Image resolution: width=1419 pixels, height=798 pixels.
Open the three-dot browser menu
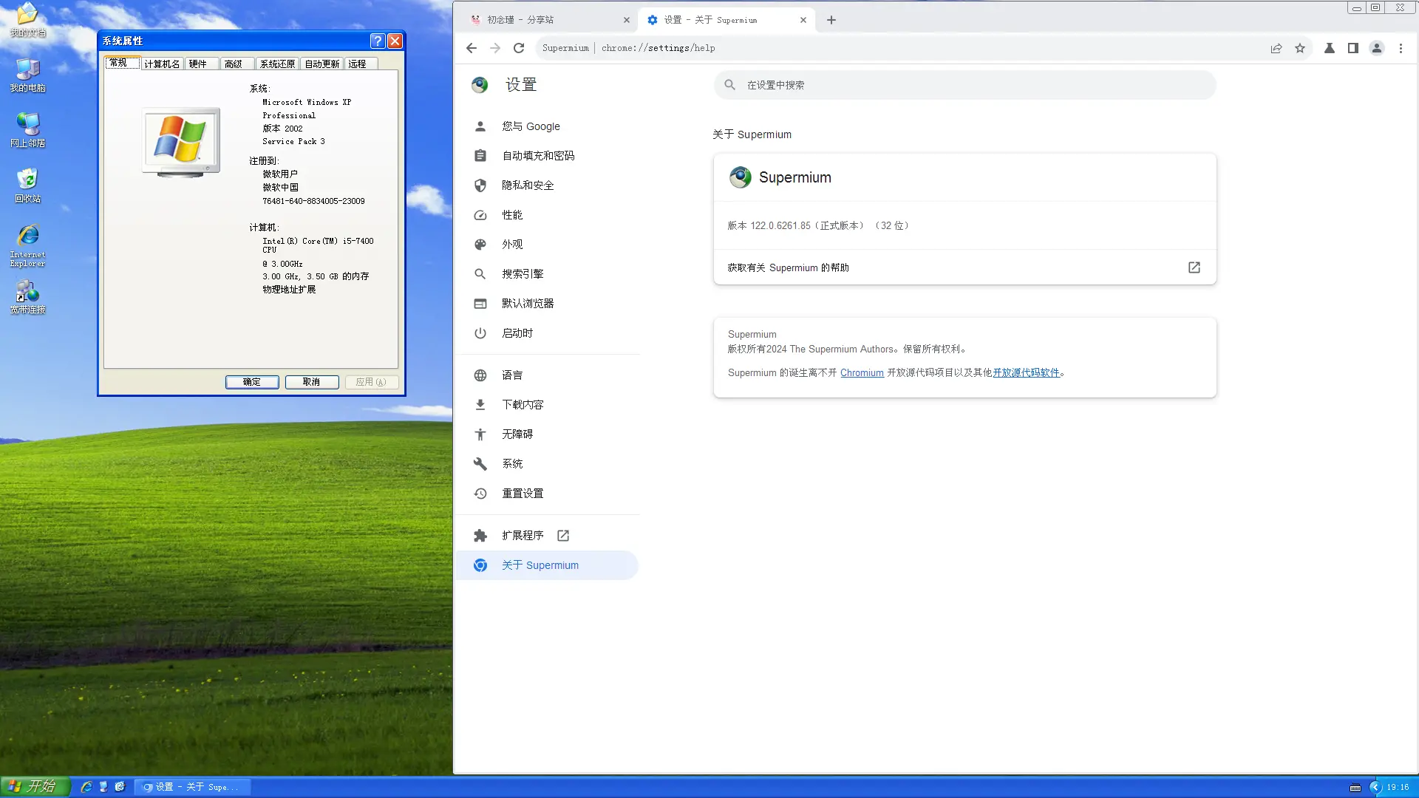pos(1401,48)
